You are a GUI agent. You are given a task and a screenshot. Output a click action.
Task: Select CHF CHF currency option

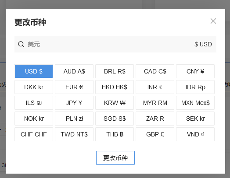point(34,134)
